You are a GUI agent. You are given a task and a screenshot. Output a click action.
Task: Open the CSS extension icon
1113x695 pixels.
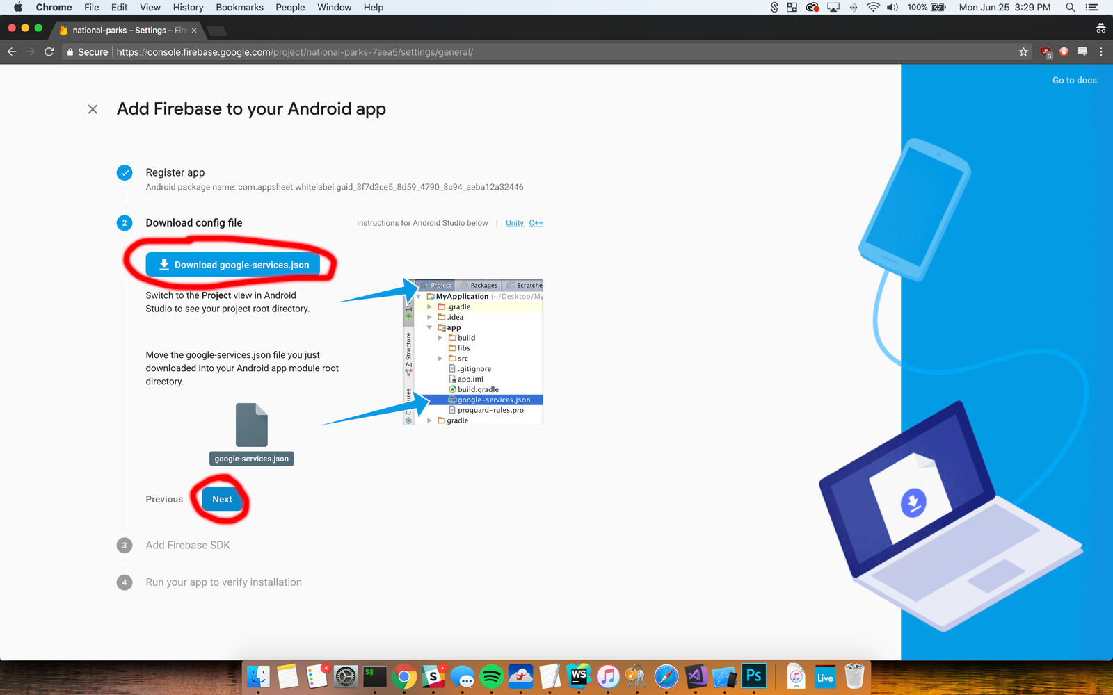1082,51
